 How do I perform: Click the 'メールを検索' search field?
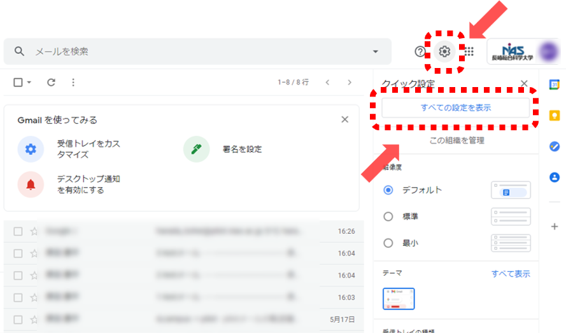[x=197, y=51]
